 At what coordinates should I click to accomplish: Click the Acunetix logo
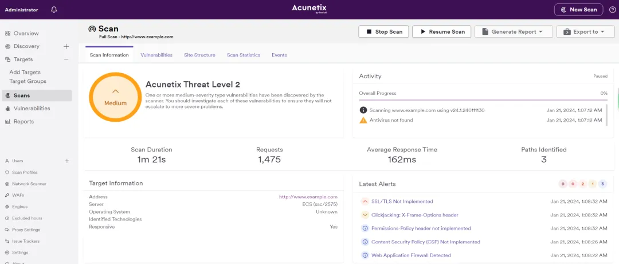pos(309,9)
